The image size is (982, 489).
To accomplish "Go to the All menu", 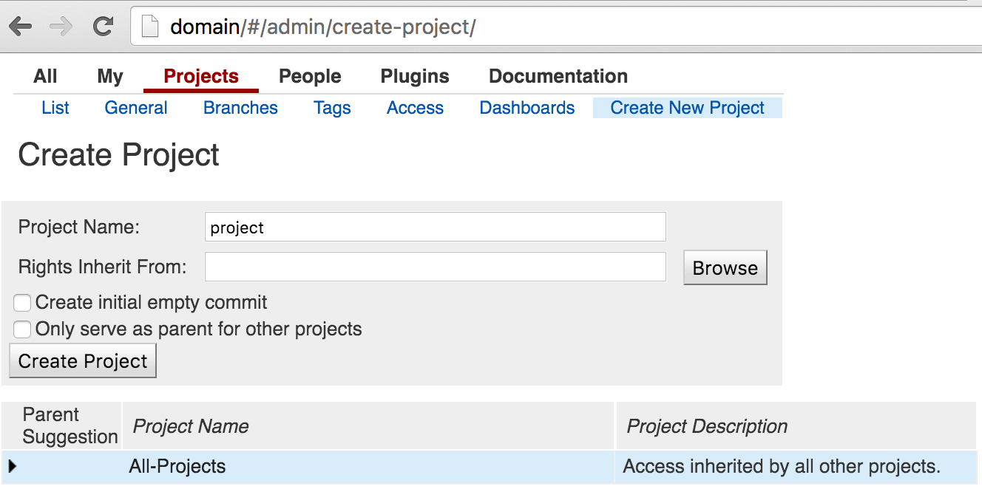I will pos(45,76).
